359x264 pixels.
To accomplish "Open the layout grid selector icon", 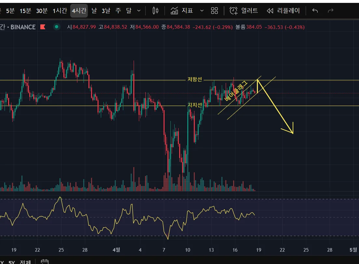I will pos(214,10).
